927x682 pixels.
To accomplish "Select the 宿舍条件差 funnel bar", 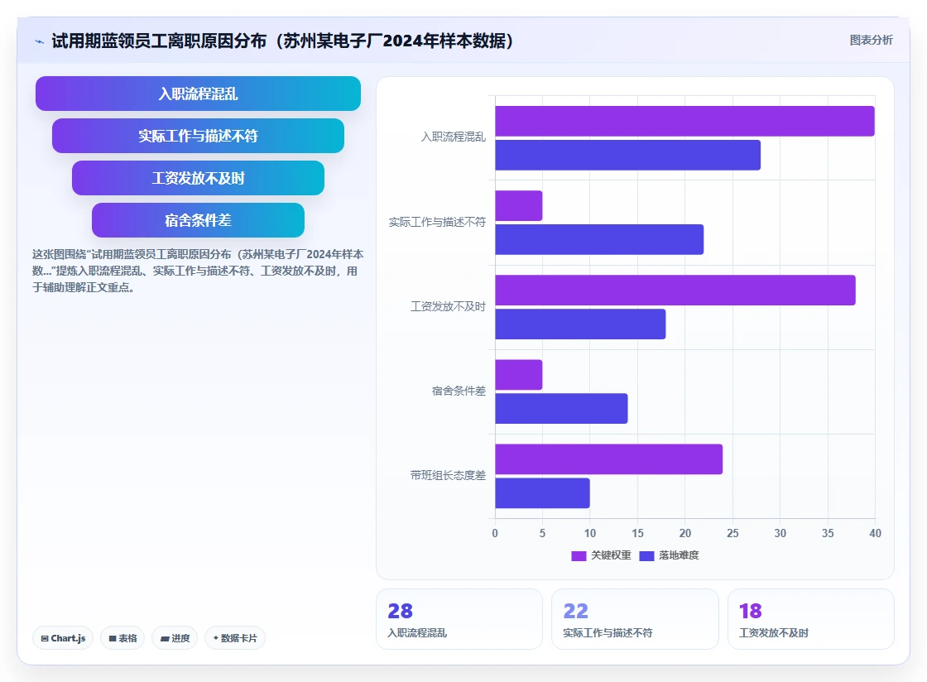I will (x=198, y=220).
